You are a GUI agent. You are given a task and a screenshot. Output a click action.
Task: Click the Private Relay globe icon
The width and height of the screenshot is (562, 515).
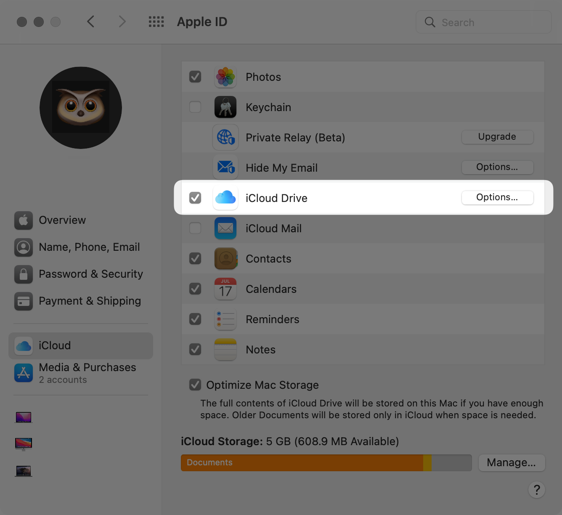click(225, 138)
